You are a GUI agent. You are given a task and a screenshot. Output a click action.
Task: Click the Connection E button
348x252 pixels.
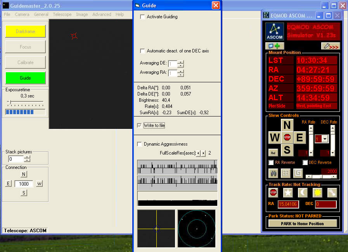point(8,184)
